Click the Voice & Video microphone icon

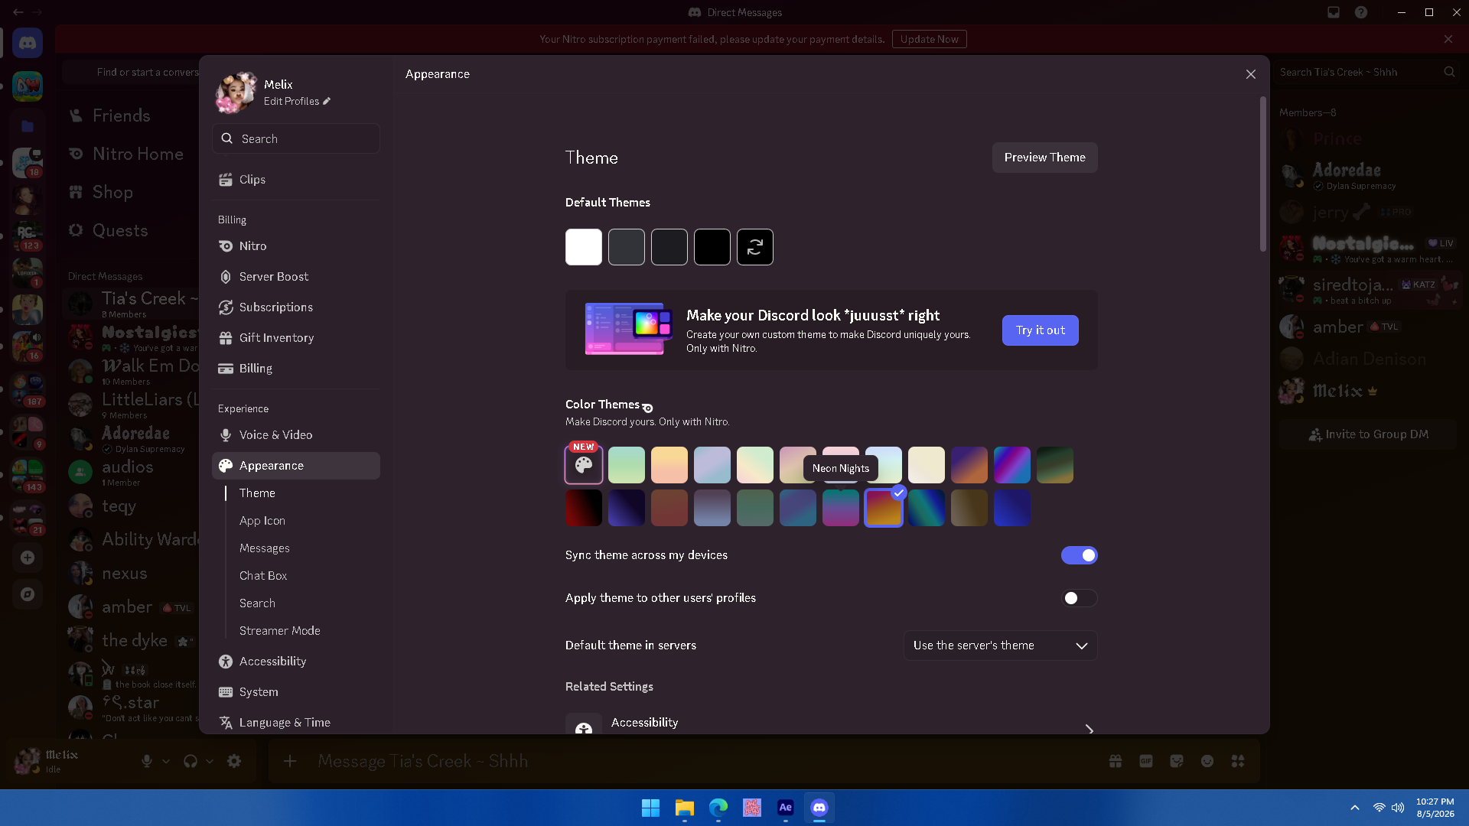click(226, 435)
